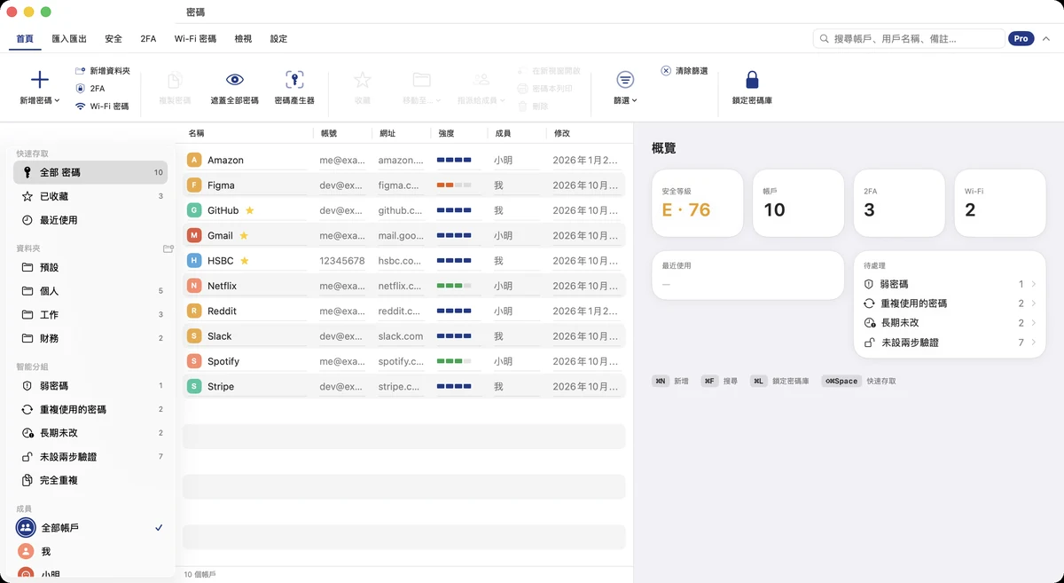Screen dimensions: 1064x583
Task: Switch to the Wi-Fi 密碼 ribbon tab
Action: (195, 39)
